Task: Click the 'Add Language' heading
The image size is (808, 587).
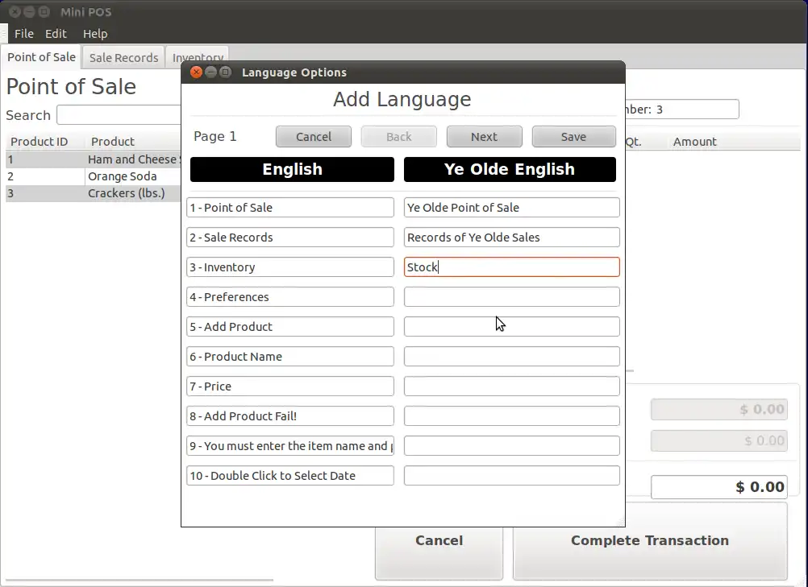Action: pyautogui.click(x=402, y=99)
